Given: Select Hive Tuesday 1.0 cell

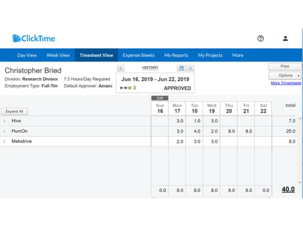Looking at the screenshot, I should click(195, 121).
